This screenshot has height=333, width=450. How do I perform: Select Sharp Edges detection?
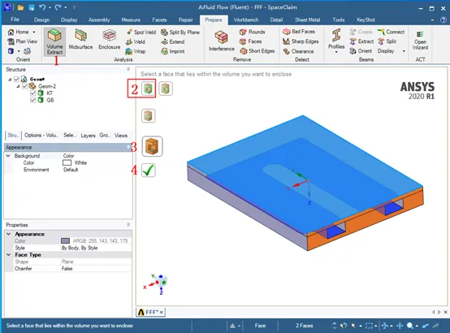[301, 41]
